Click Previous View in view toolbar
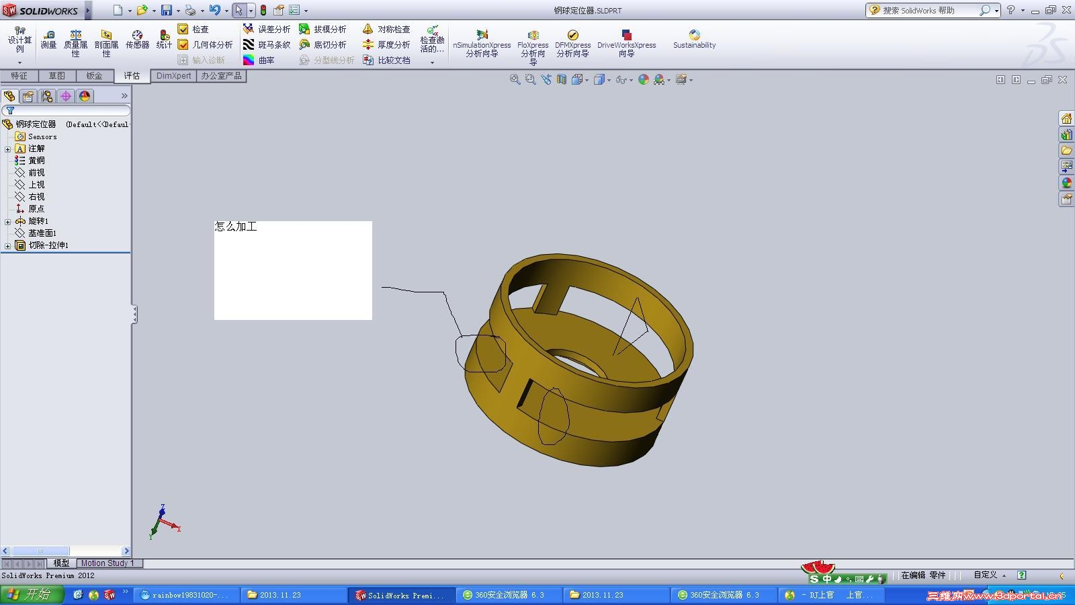Viewport: 1075px width, 605px height. [546, 79]
